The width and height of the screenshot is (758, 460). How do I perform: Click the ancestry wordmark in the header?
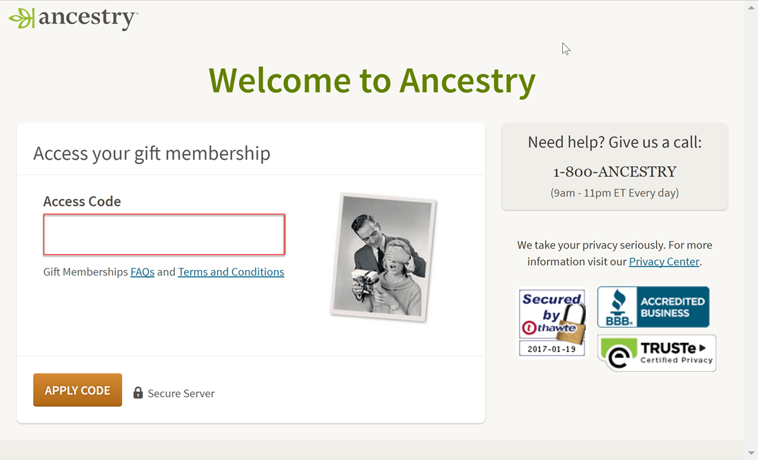click(x=88, y=19)
